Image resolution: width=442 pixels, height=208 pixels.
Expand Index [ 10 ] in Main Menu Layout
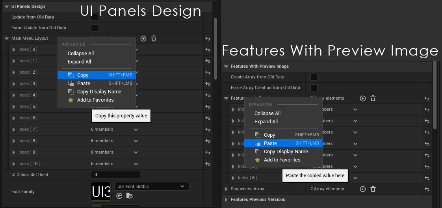(x=14, y=164)
